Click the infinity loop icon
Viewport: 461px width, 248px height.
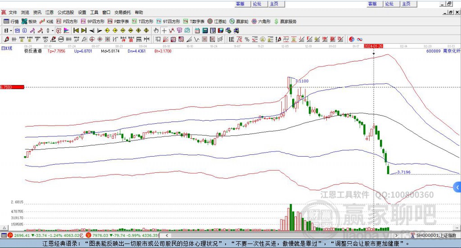[359, 39]
